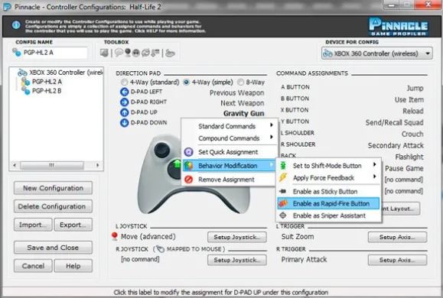Click the horizontal scrollbar thumb in tree panel
The width and height of the screenshot is (443, 298).
(52, 165)
